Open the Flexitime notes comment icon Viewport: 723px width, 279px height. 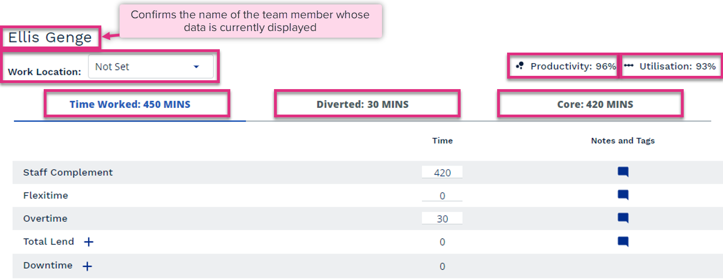623,195
